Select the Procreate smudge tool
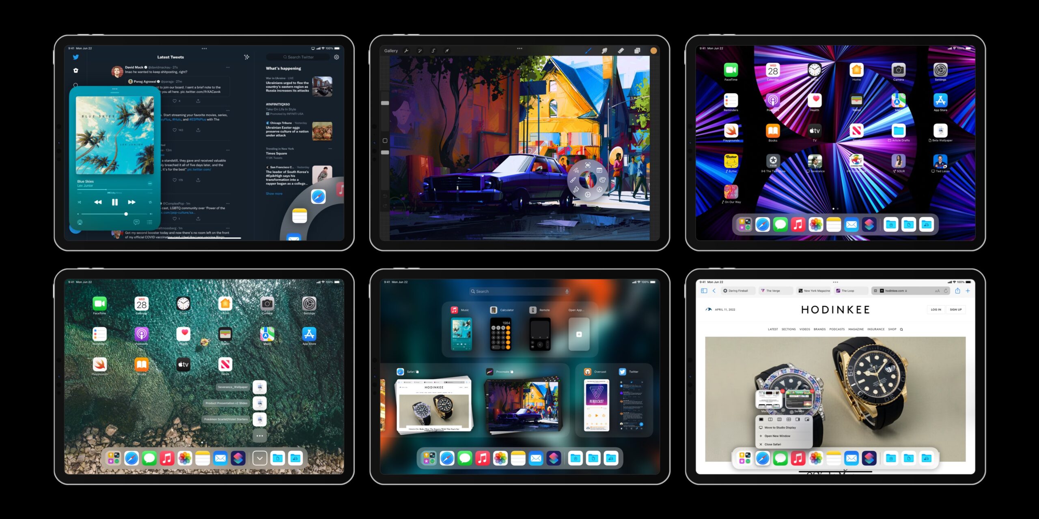This screenshot has width=1039, height=519. point(604,51)
